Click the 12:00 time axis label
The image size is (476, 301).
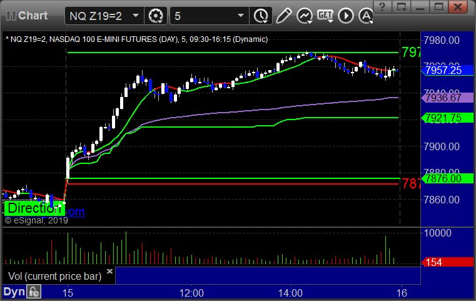point(191,293)
